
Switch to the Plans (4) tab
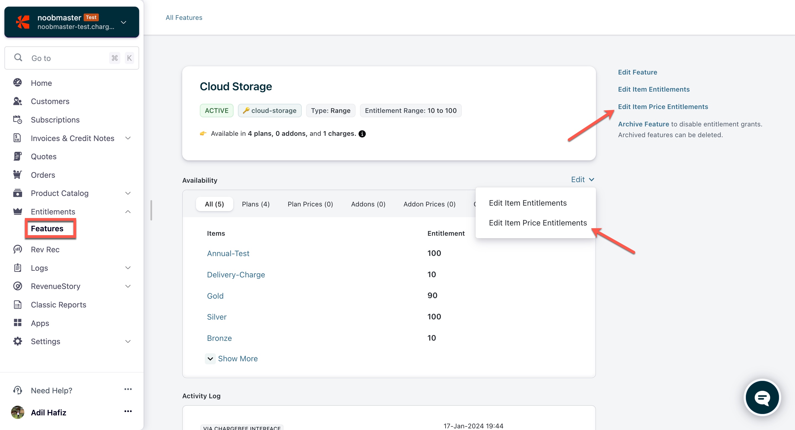256,204
